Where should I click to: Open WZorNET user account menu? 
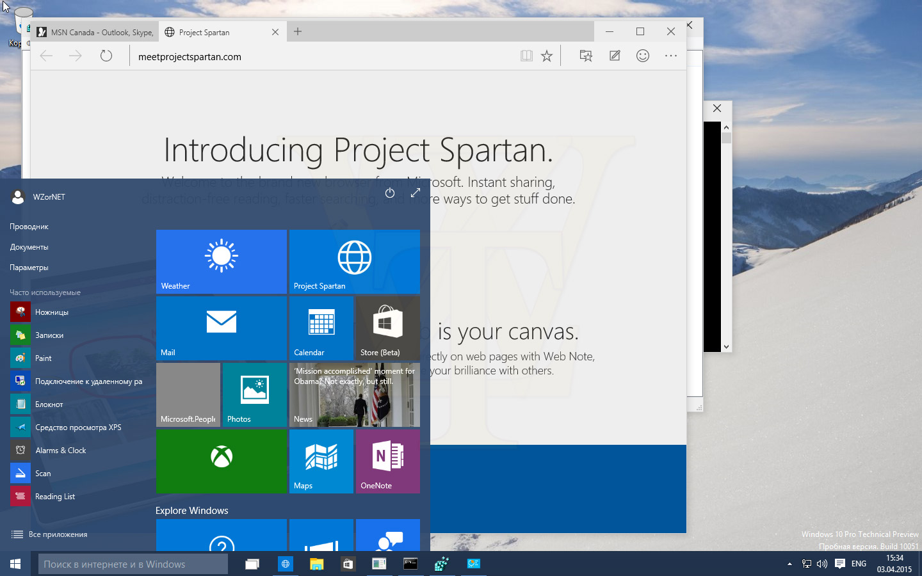(x=38, y=196)
